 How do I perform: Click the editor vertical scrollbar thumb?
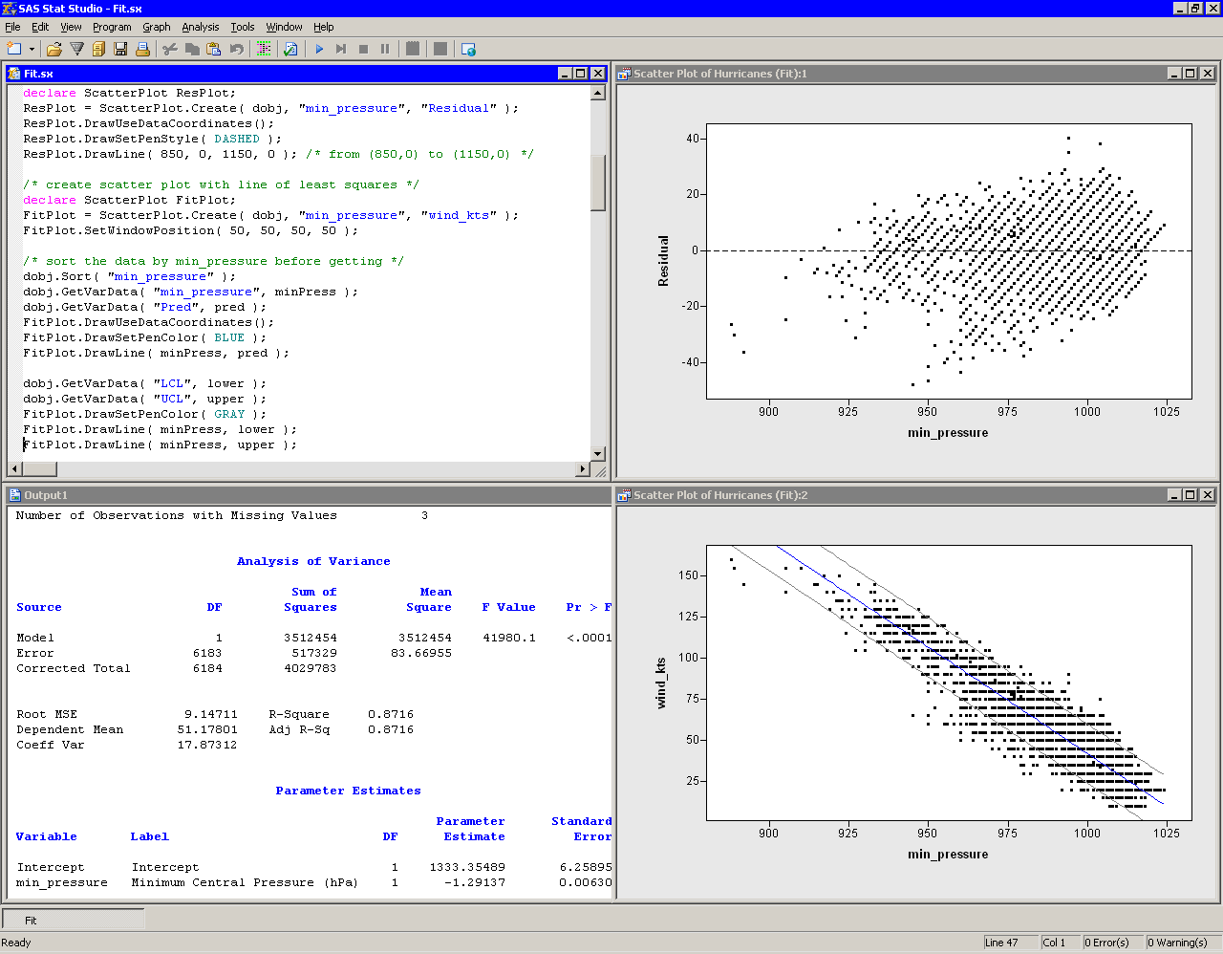(x=598, y=183)
